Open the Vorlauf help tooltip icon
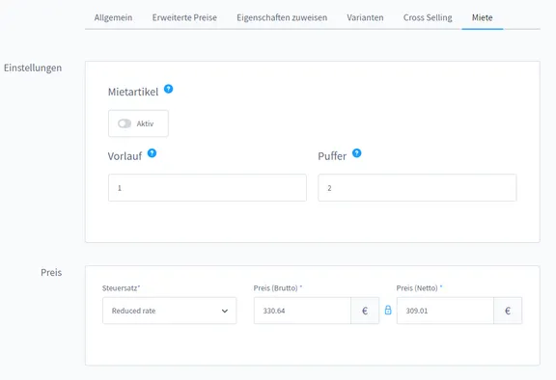This screenshot has height=380, width=556. point(152,153)
